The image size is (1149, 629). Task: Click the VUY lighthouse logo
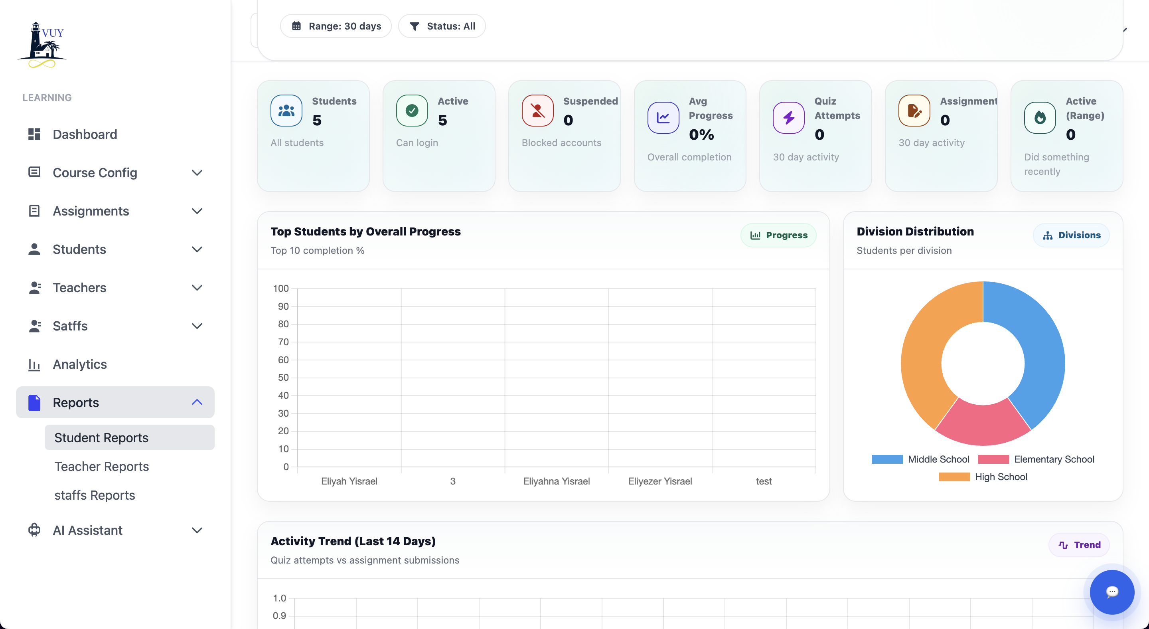point(42,45)
